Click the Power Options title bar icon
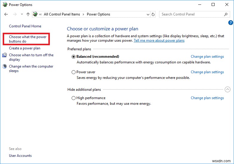 5,5
